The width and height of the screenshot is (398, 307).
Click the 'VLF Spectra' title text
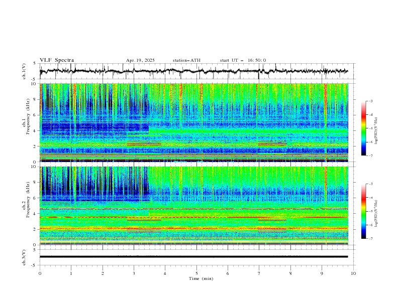click(57, 60)
